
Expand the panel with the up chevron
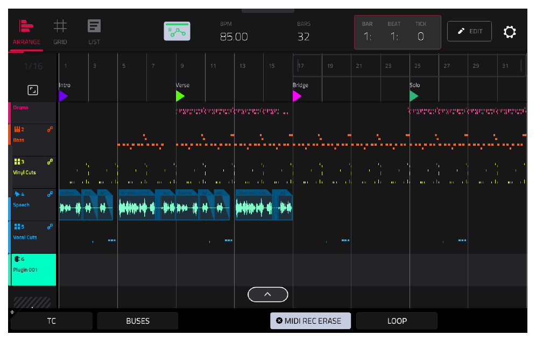tap(267, 295)
